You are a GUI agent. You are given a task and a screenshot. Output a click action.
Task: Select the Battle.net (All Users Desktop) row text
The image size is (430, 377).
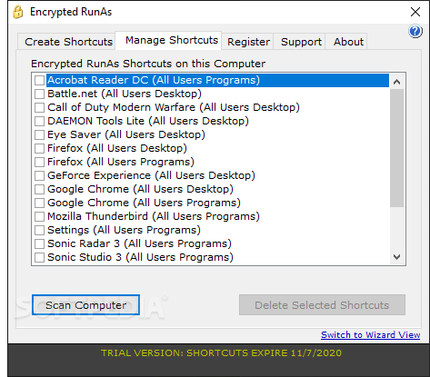point(125,94)
